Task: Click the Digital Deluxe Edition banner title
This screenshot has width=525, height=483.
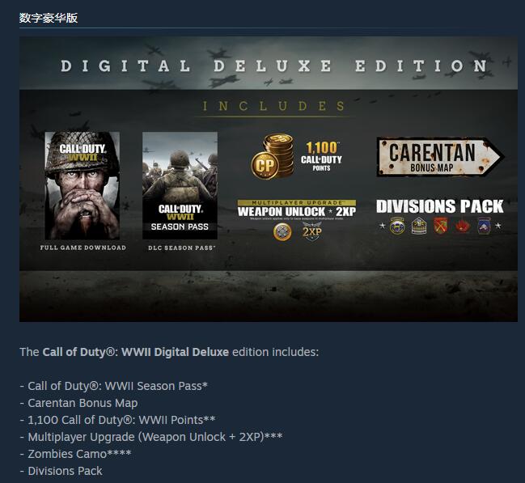Action: [274, 66]
